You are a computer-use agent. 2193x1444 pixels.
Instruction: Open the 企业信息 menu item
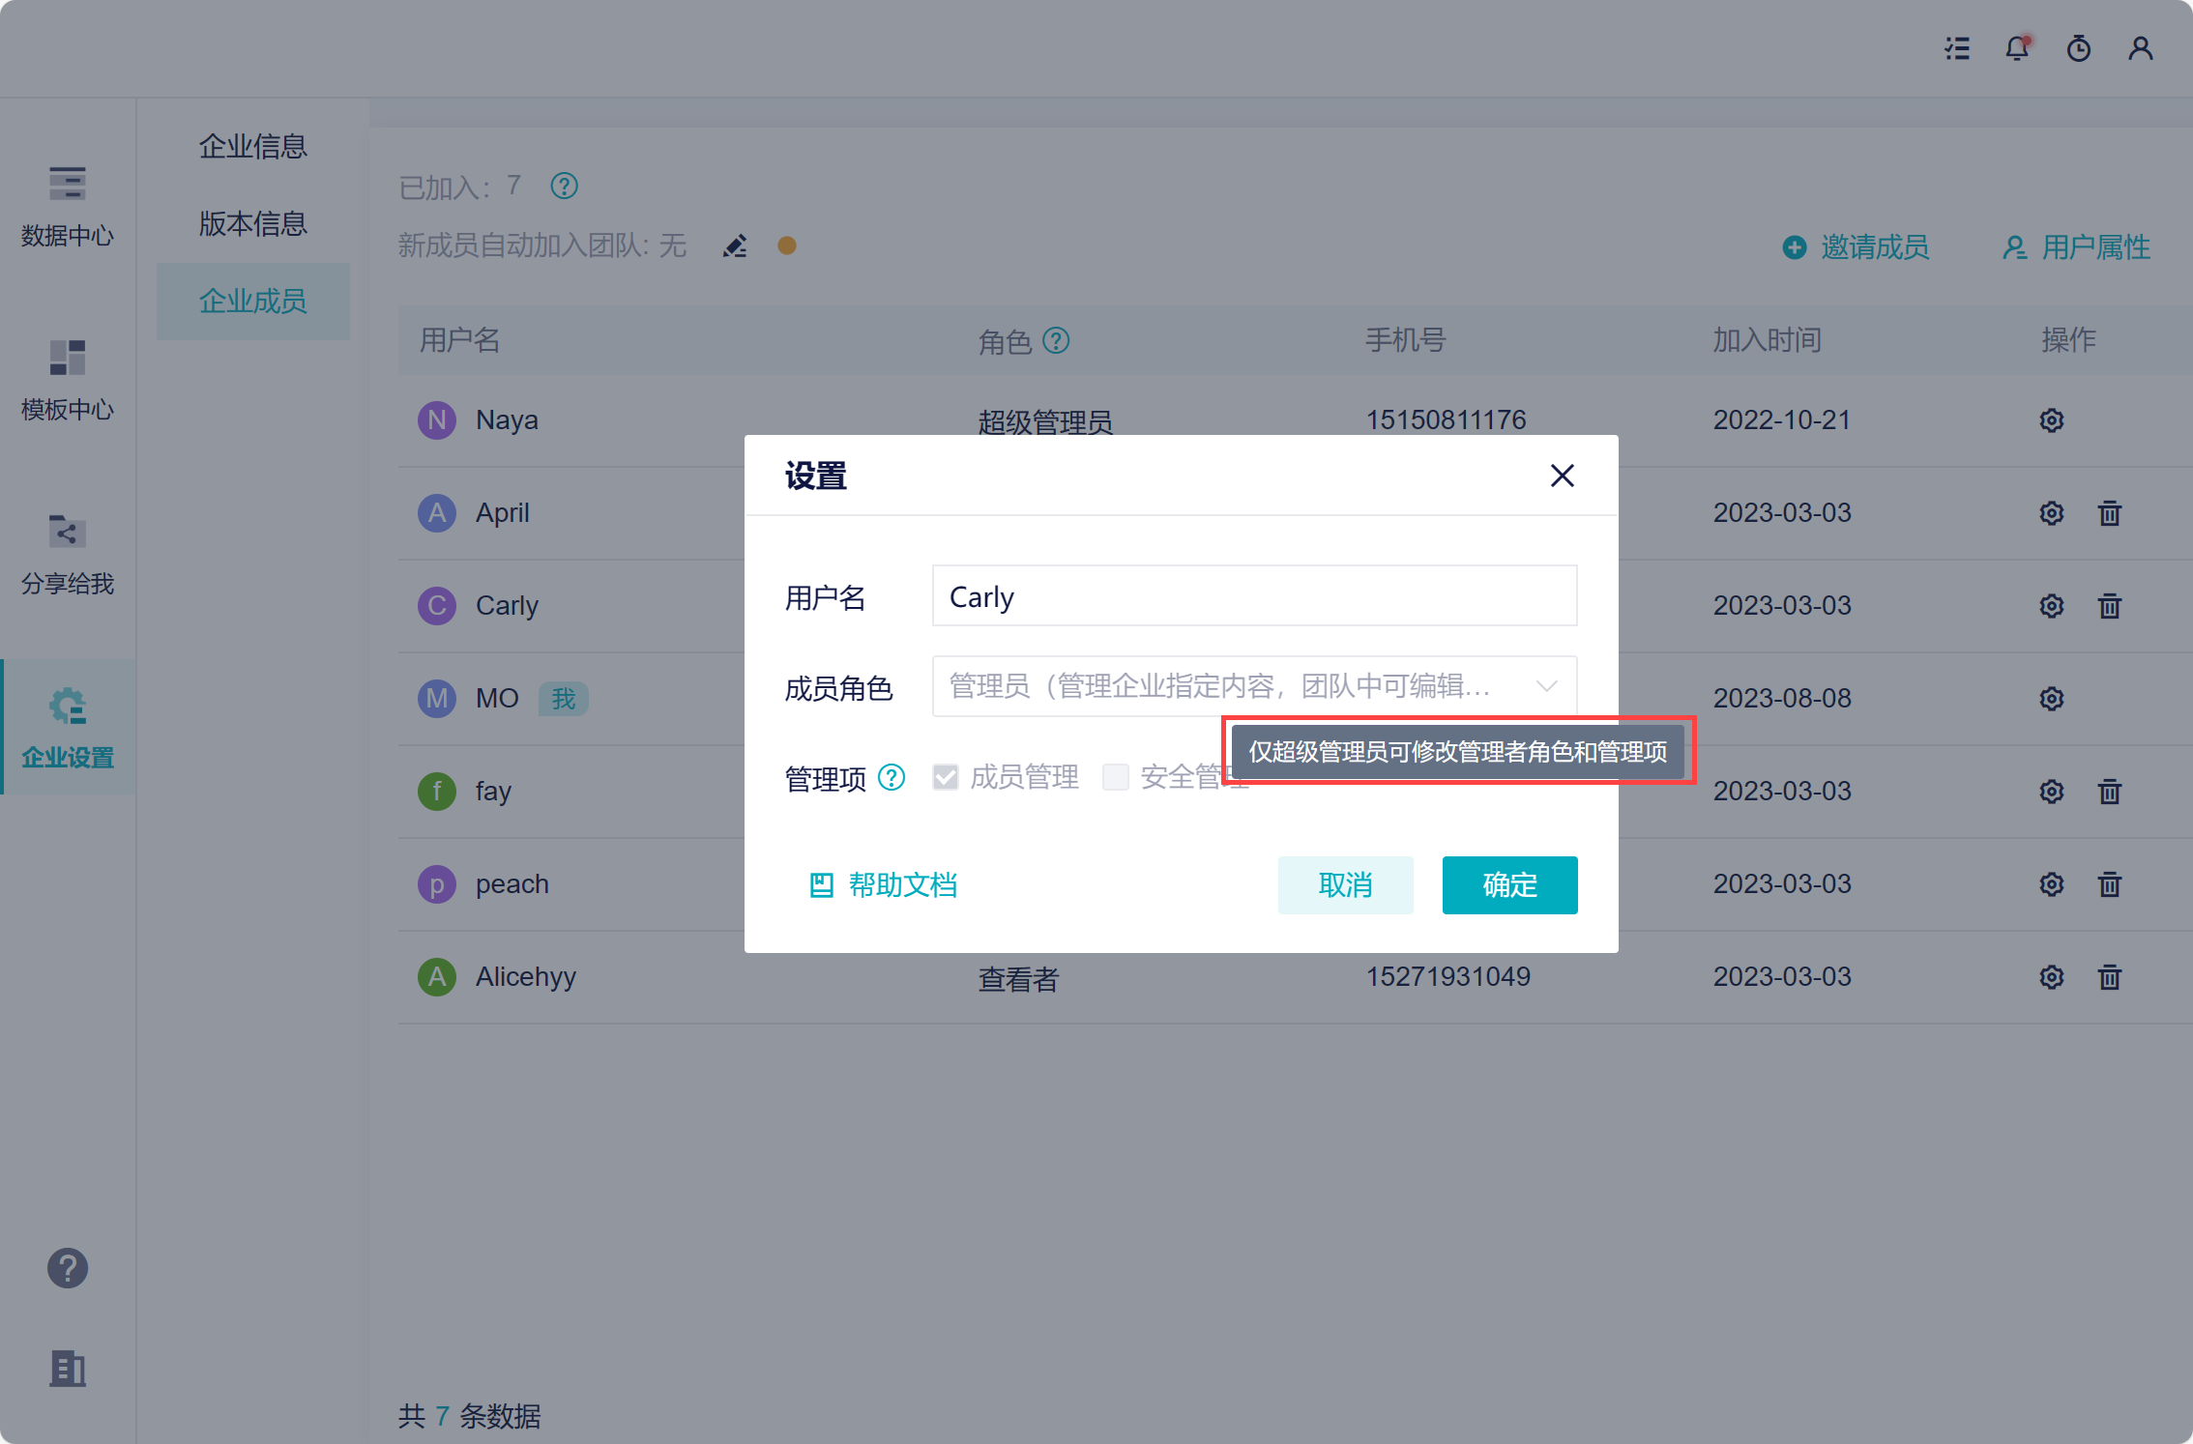(252, 147)
